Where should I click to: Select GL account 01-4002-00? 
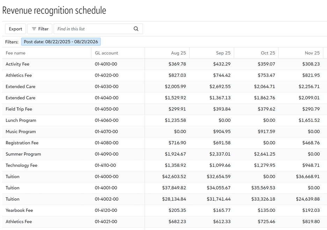click(x=107, y=199)
